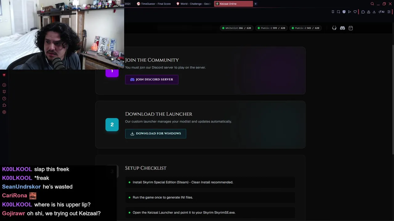Image resolution: width=394 pixels, height=221 pixels.
Task: Click text 'You must join our Discord server'
Action: [165, 68]
